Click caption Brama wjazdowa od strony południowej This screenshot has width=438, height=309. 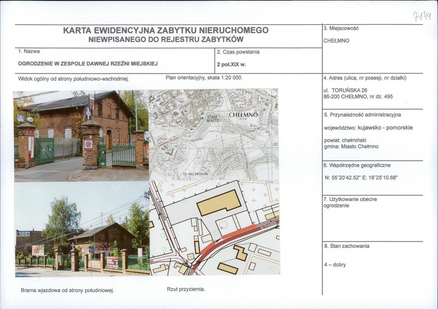point(68,289)
